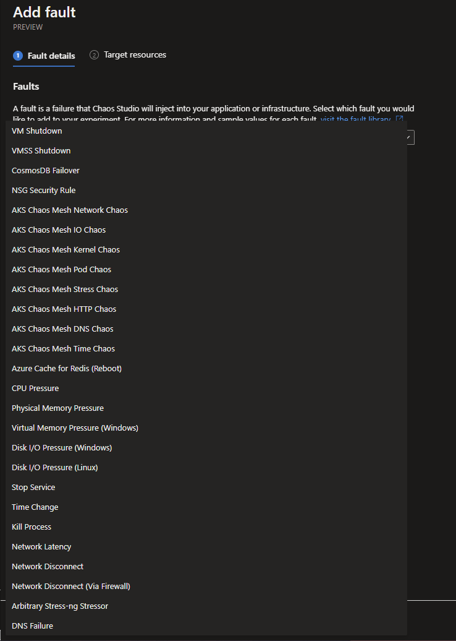Choose Network Disconnect (Via Firewall)

point(71,587)
